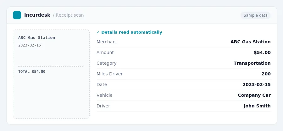The image size is (283, 131).
Task: Select the 2023-02-15 value in details list
Action: (x=257, y=84)
